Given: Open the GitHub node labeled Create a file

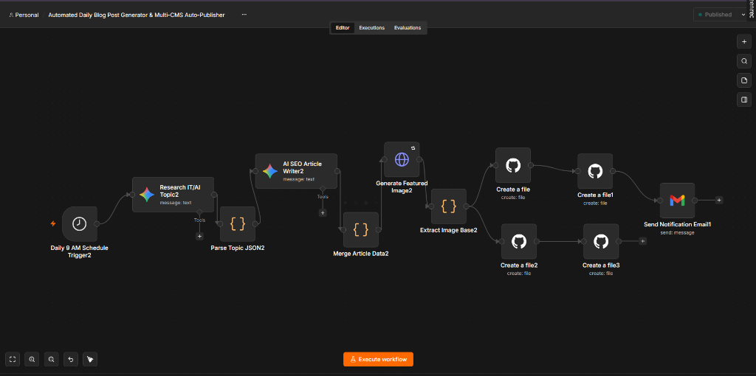Looking at the screenshot, I should click(513, 165).
